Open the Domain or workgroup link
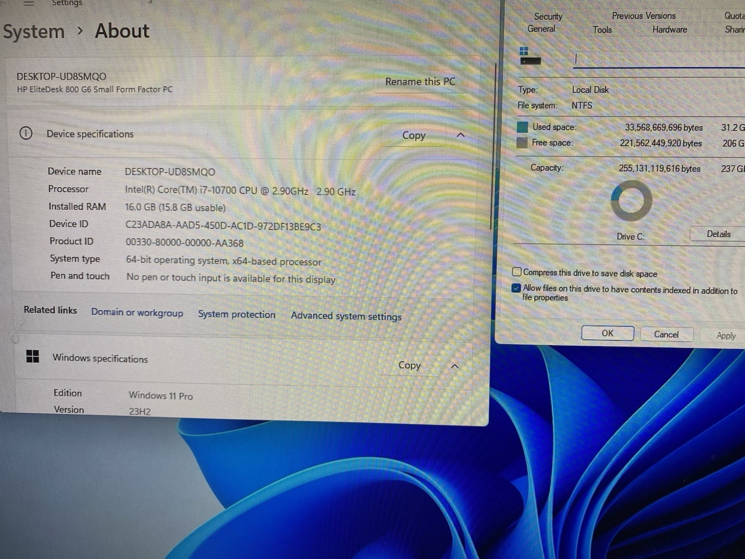Image resolution: width=745 pixels, height=559 pixels. coord(137,312)
